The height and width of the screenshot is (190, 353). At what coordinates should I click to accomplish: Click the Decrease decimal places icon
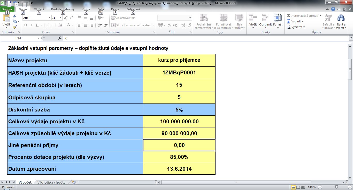tap(189, 25)
